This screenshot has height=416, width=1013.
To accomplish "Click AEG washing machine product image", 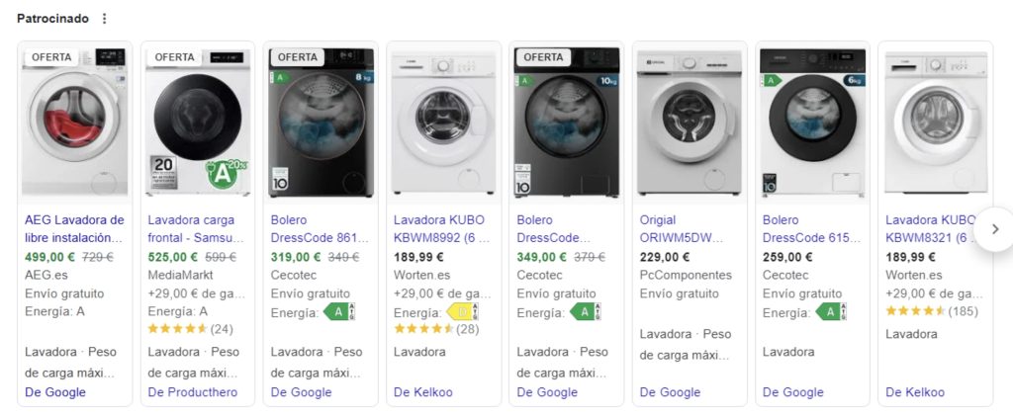I will coord(75,121).
